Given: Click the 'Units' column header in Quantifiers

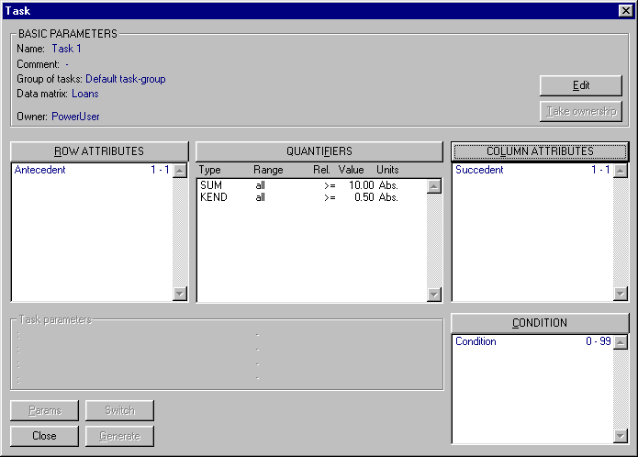Looking at the screenshot, I should tap(387, 170).
